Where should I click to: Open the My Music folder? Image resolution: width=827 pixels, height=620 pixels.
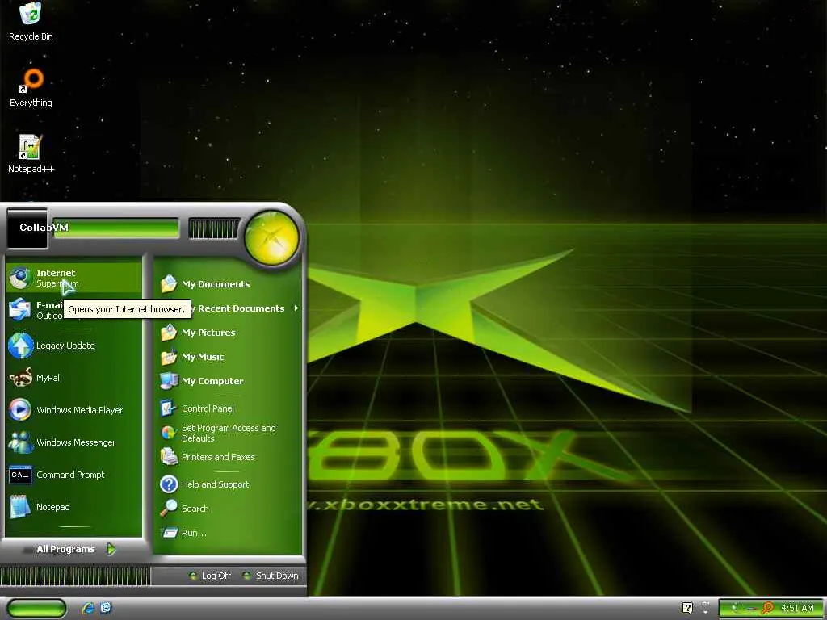pos(228,357)
